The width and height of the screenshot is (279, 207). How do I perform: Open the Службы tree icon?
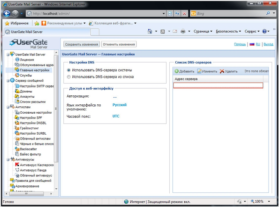coord(17,75)
